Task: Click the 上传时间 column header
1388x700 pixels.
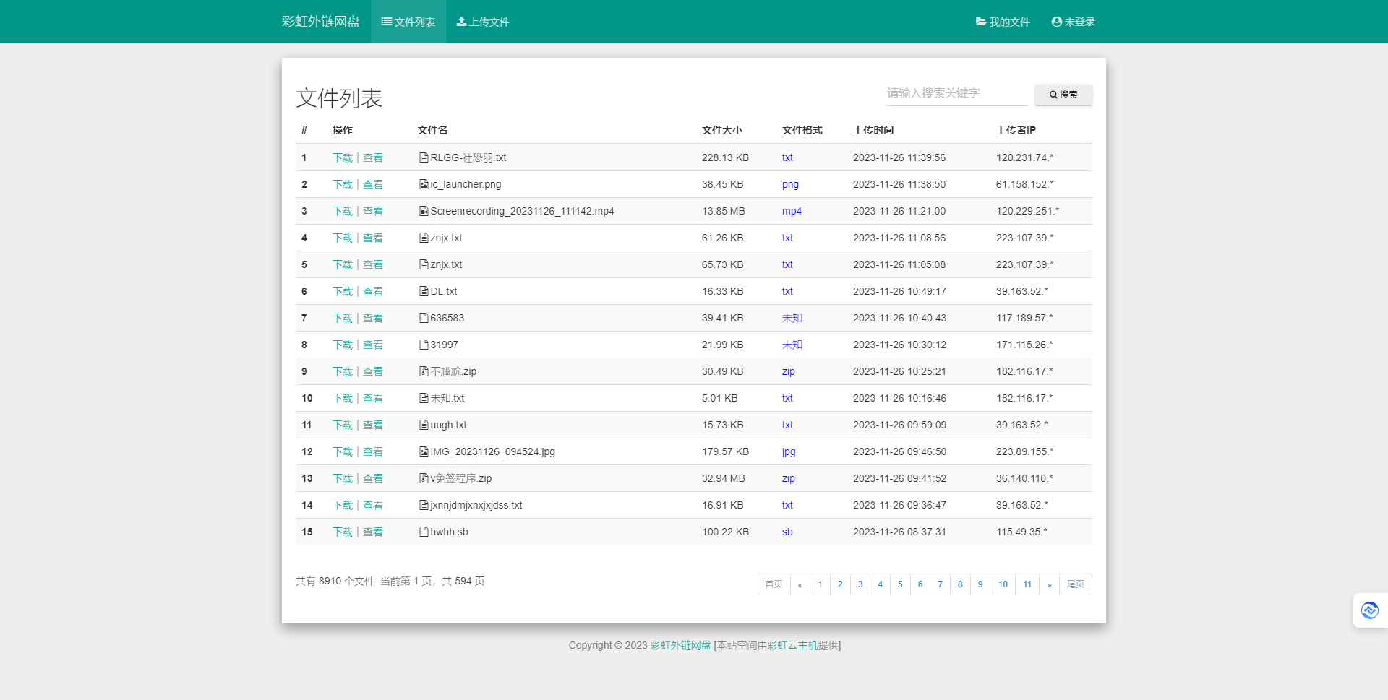Action: (873, 130)
